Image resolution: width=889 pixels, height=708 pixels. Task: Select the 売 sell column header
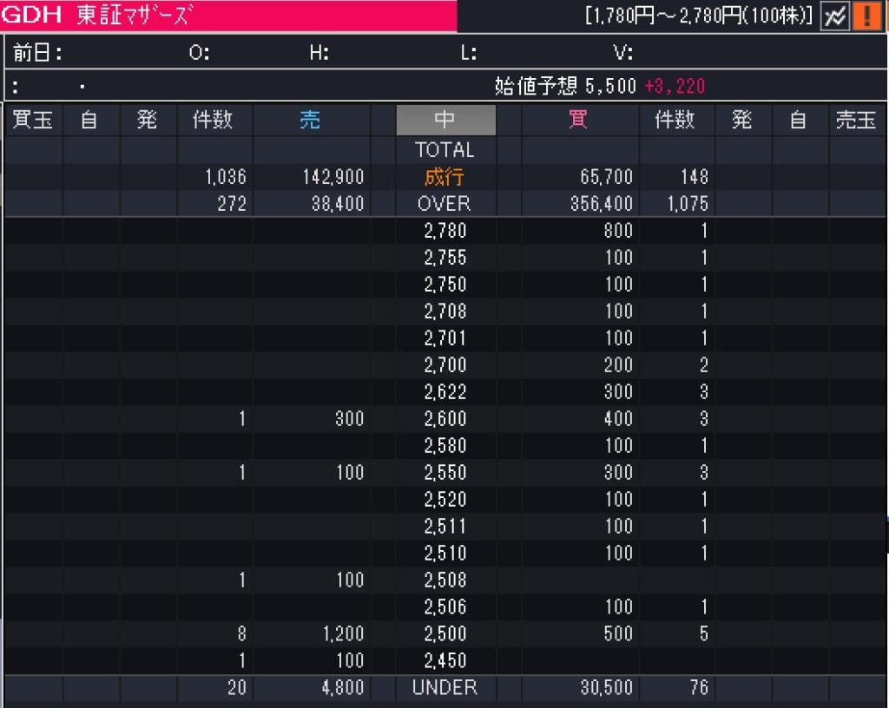(x=310, y=120)
